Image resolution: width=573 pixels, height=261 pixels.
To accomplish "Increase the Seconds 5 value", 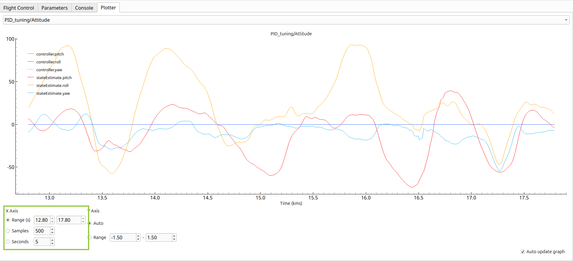I will [x=53, y=240].
